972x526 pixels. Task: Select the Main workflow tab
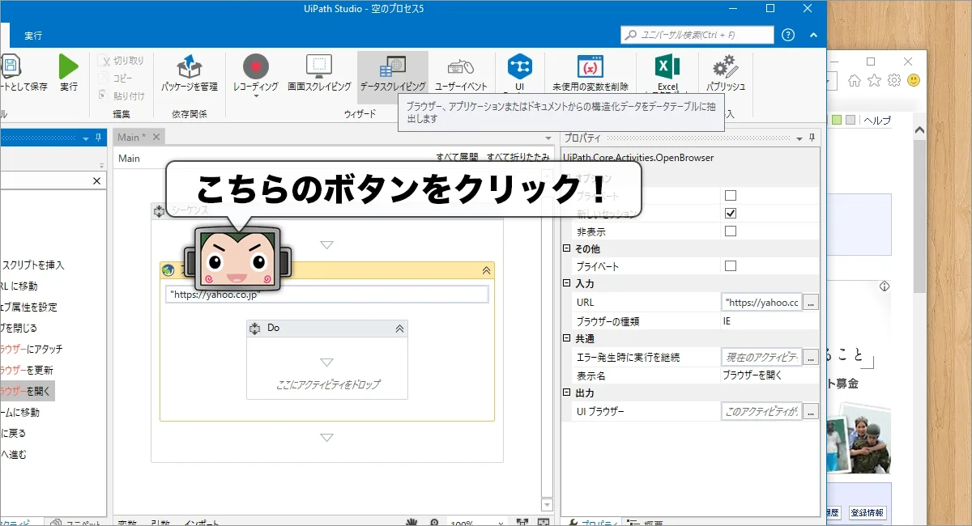pos(139,138)
